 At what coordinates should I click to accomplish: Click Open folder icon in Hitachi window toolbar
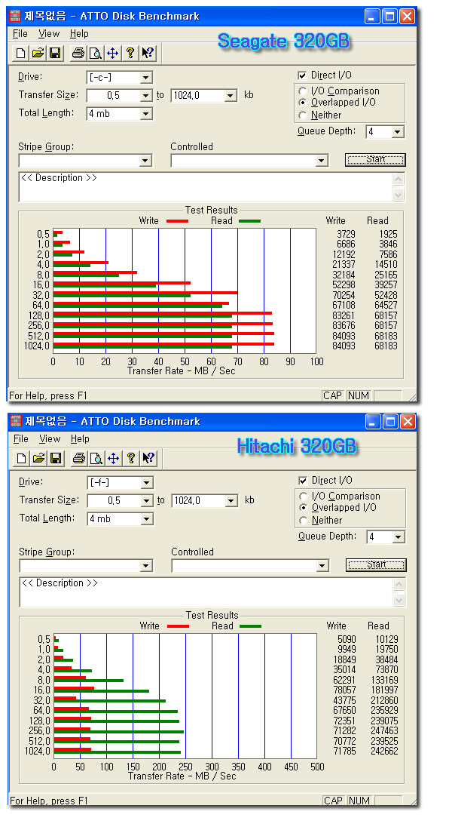[38, 459]
